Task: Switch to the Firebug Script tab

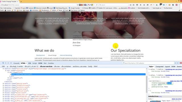Action: tap(35, 63)
